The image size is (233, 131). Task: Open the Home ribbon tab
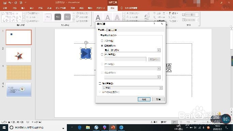point(14,8)
